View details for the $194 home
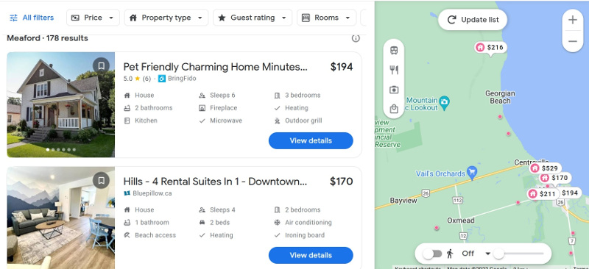The width and height of the screenshot is (589, 269). [311, 140]
